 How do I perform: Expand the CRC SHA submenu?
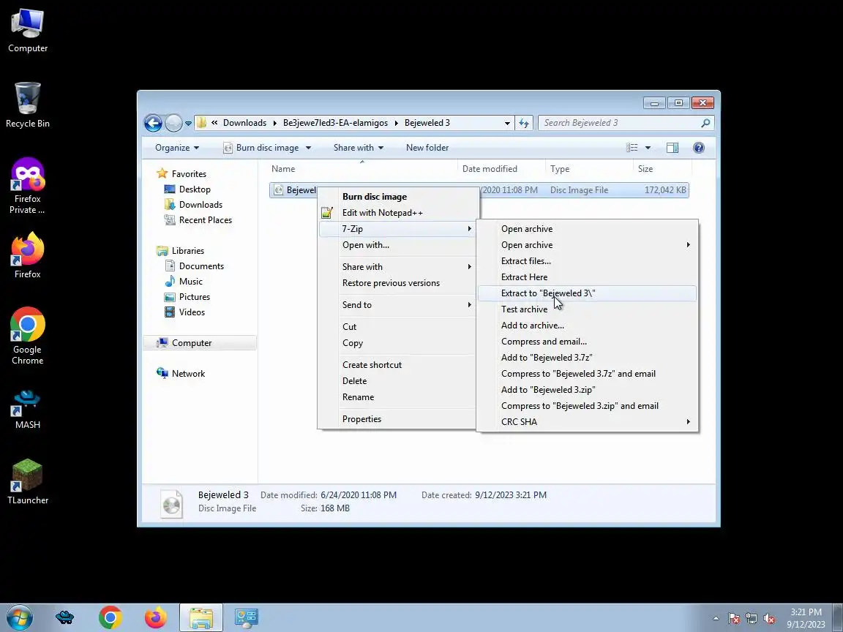[587, 422]
